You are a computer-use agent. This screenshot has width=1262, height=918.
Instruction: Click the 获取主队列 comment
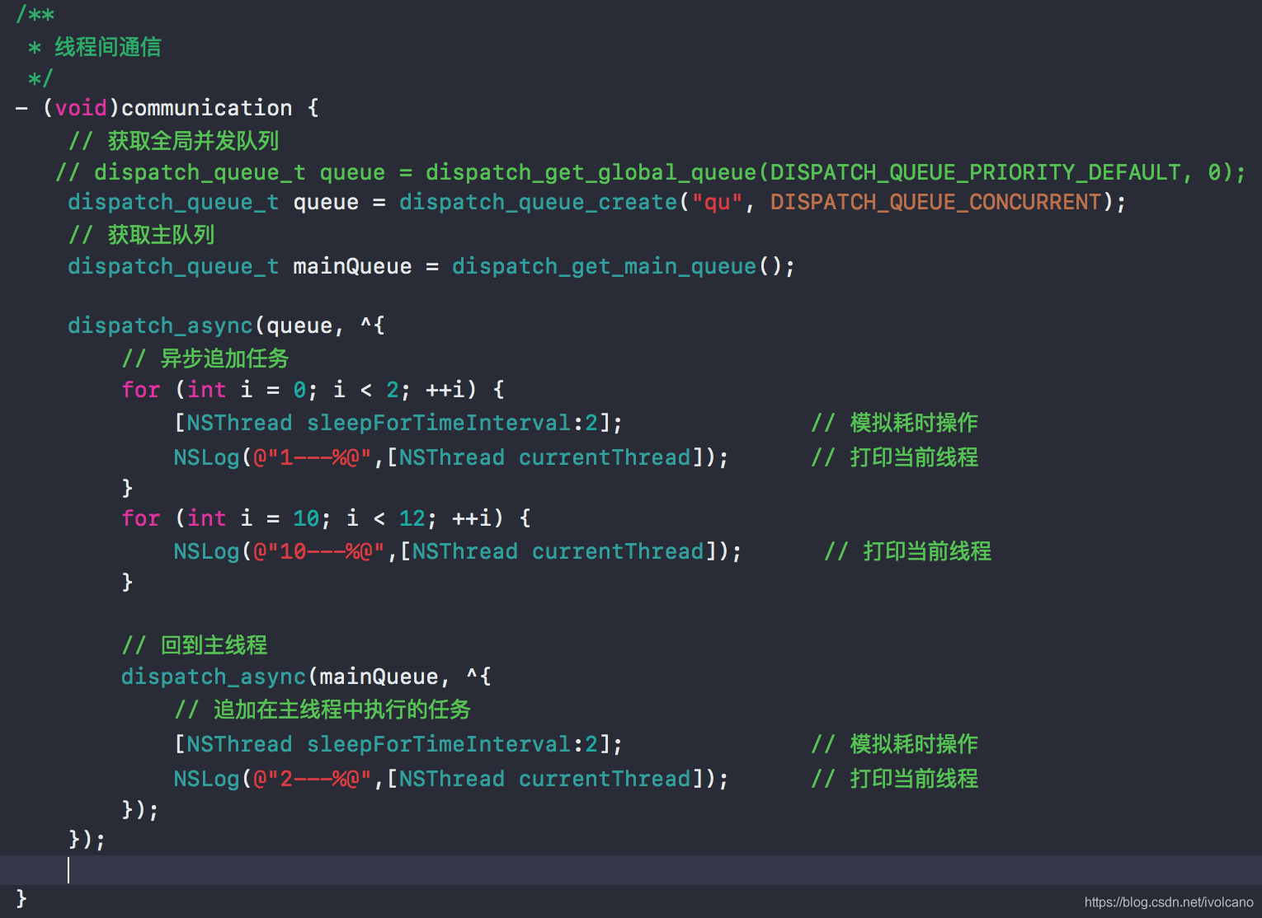[141, 235]
